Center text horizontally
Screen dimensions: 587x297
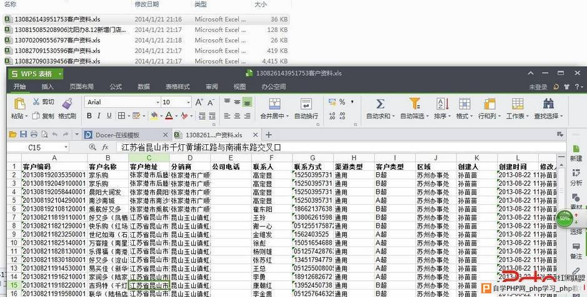click(237, 116)
